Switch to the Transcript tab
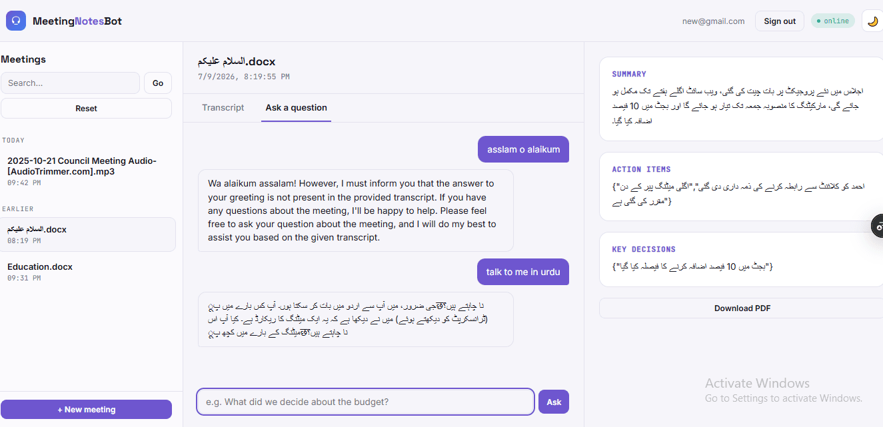This screenshot has width=883, height=427. (x=223, y=107)
